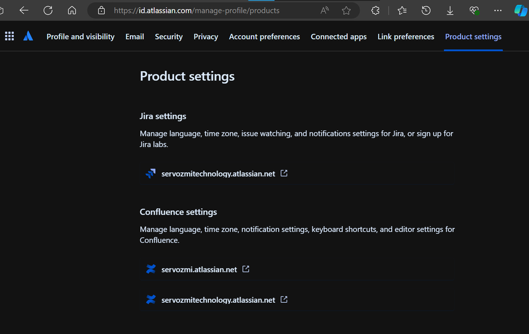The width and height of the screenshot is (529, 334).
Task: Click external link icon in Jira row
Action: pyautogui.click(x=284, y=173)
